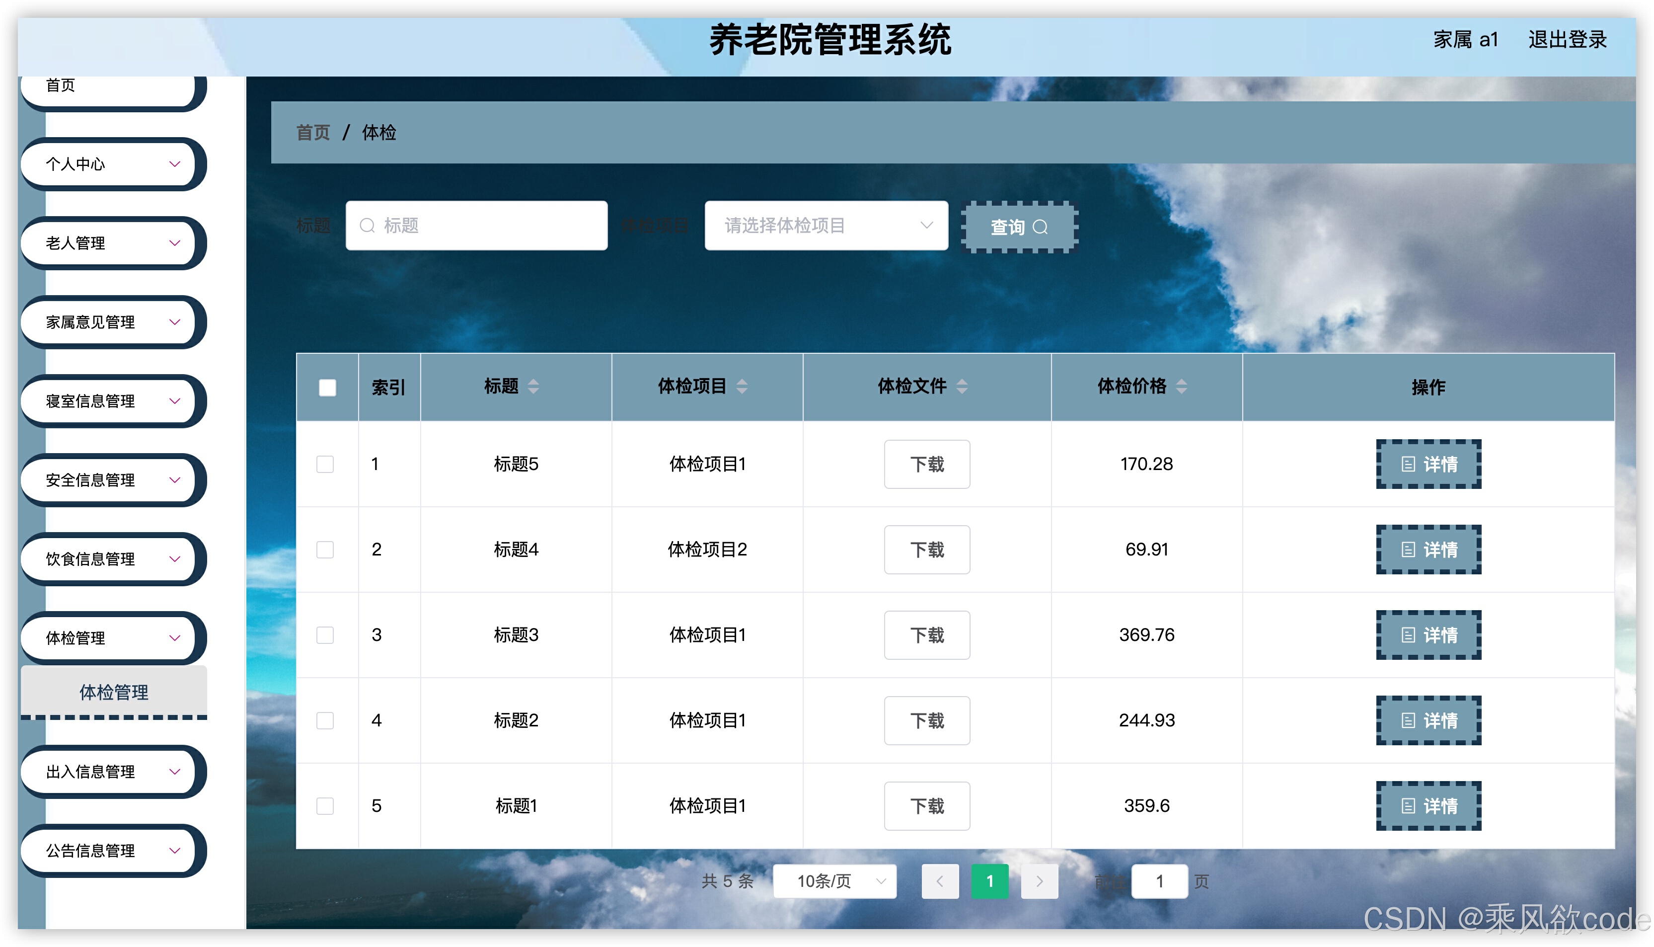Toggle the select-all checkbox in table header
This screenshot has height=947, width=1654.
pos(326,387)
